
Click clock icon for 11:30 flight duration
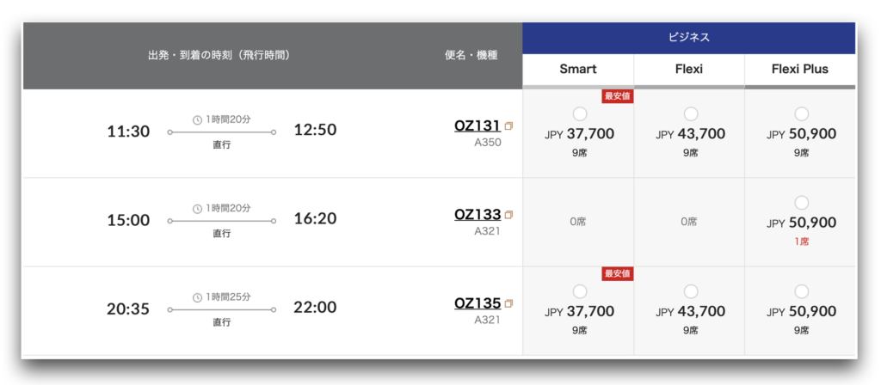[x=197, y=119]
